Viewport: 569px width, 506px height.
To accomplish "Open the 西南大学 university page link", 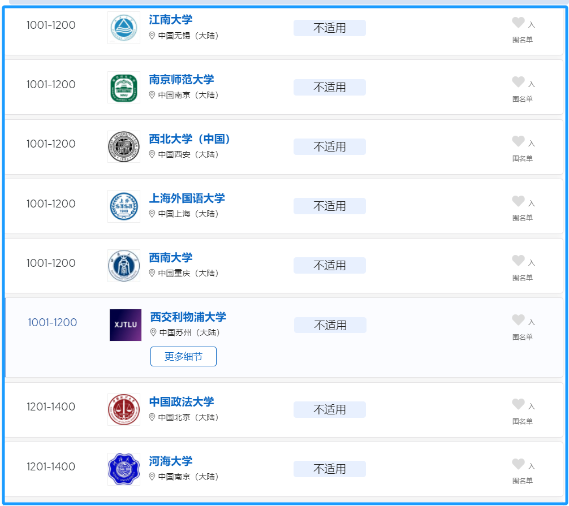I will [171, 258].
